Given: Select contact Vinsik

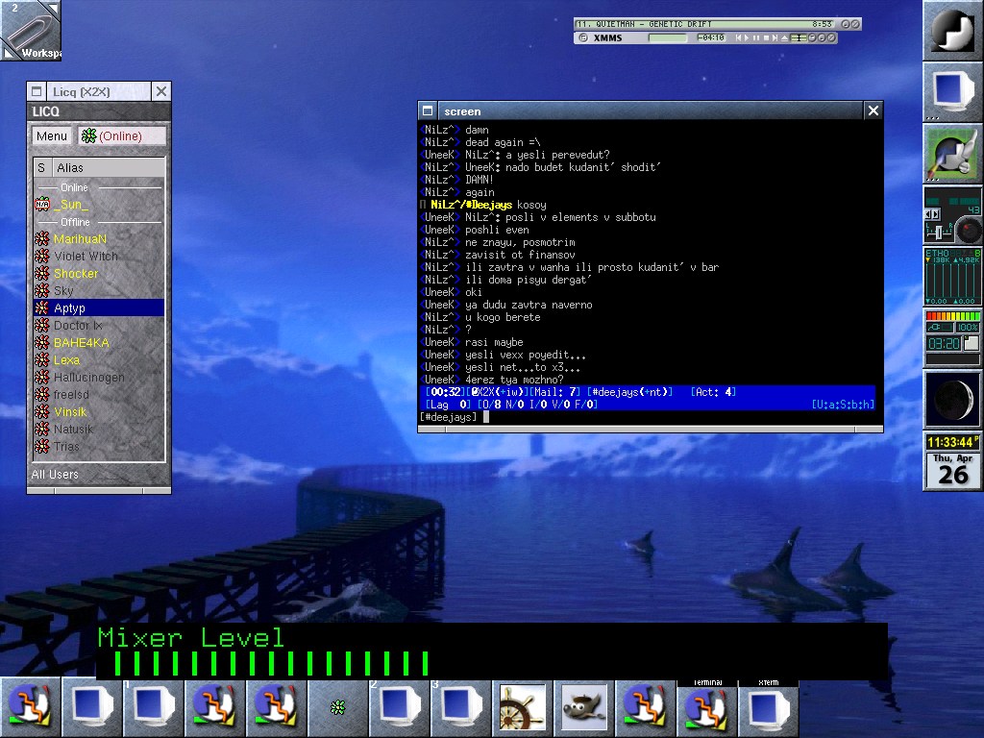Looking at the screenshot, I should pyautogui.click(x=99, y=411).
